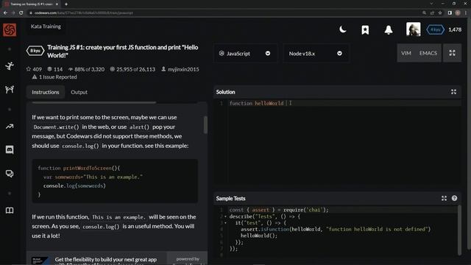Open the Node v18.x version dropdown

click(x=316, y=53)
